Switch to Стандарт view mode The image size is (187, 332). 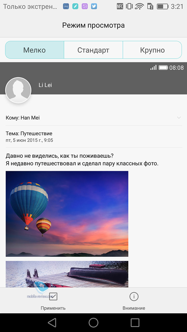pos(93,50)
